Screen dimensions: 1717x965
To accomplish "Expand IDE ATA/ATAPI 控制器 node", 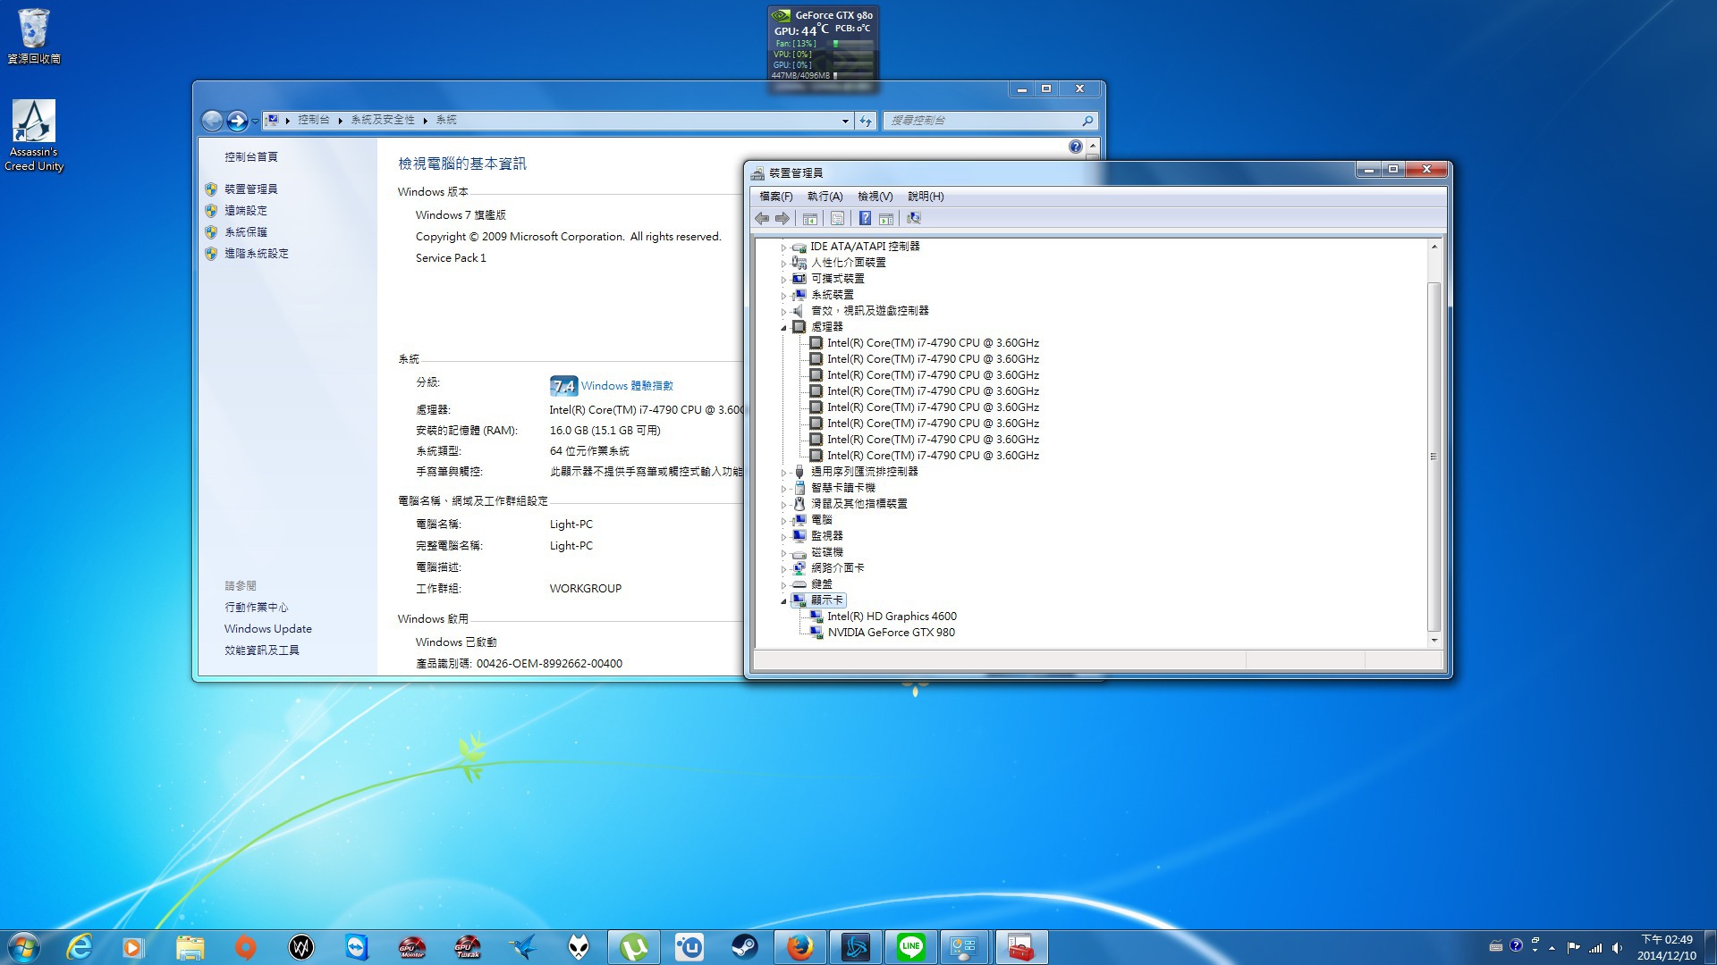I will (783, 248).
